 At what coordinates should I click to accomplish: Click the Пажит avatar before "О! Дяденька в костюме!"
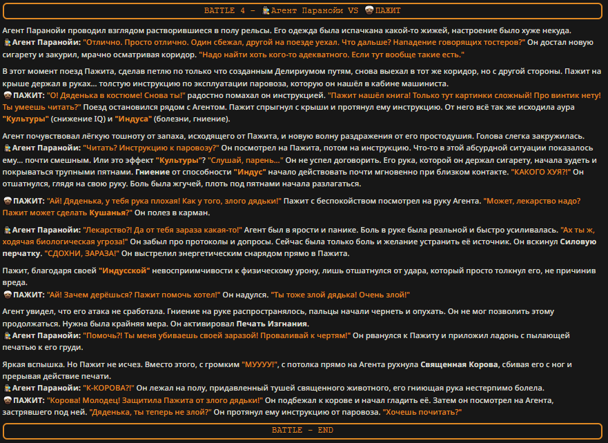tap(8, 95)
